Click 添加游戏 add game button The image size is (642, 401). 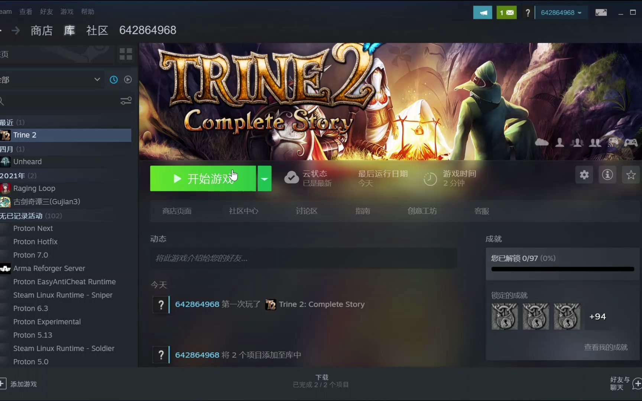(19, 384)
